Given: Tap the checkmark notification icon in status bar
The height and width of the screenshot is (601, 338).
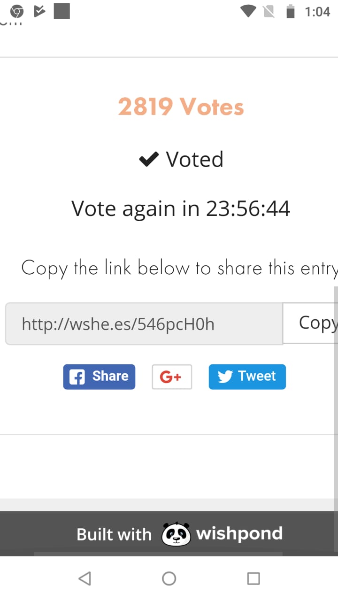Looking at the screenshot, I should point(39,11).
